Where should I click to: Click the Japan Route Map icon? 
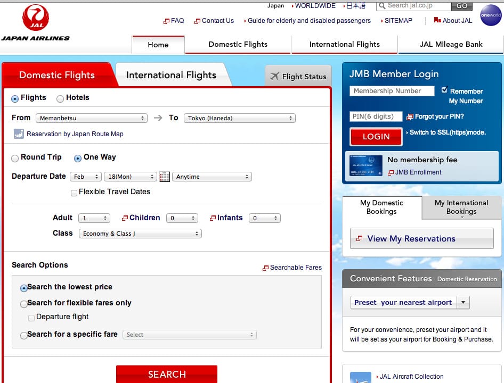coord(19,134)
